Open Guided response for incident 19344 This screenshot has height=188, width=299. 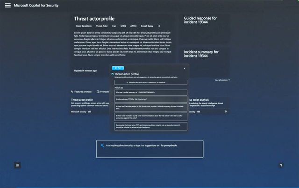tap(200, 20)
